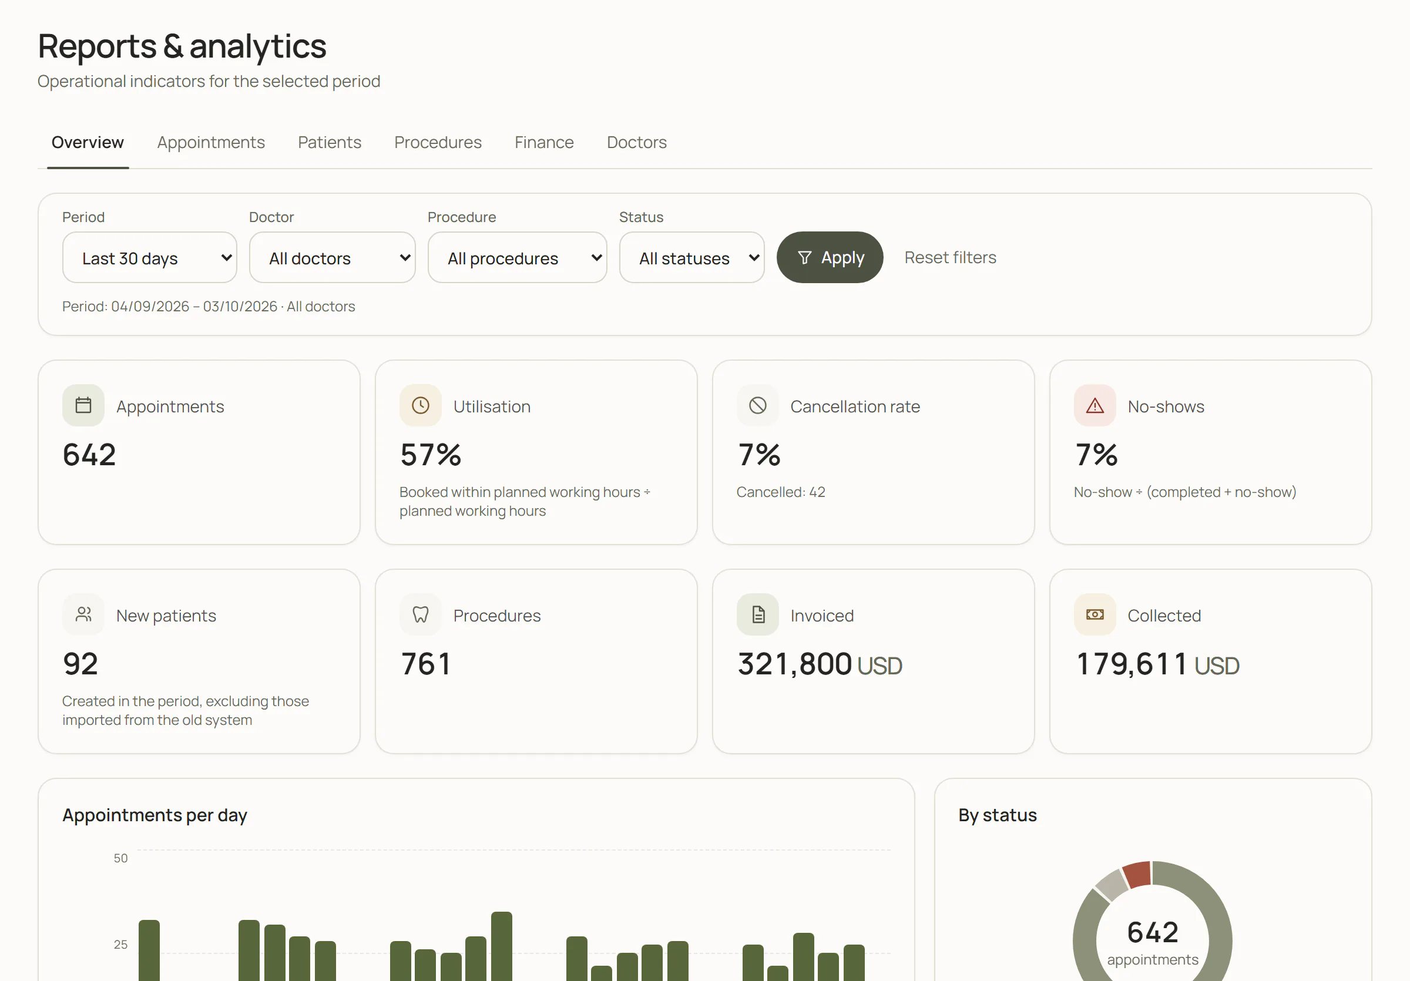Open the Period dropdown showing Last 30 days

pos(150,258)
